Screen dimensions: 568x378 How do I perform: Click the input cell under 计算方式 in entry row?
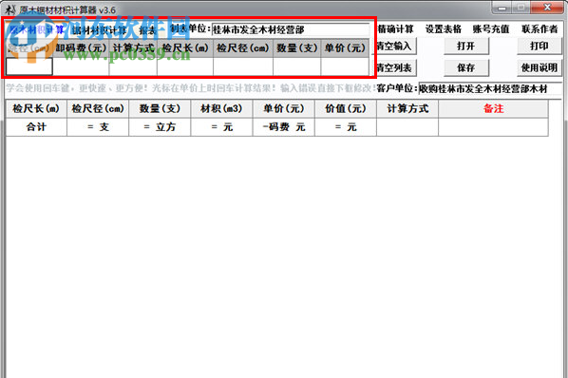133,66
